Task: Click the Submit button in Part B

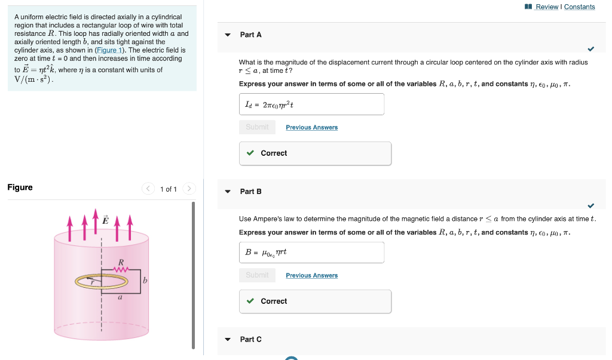Action: click(x=257, y=275)
